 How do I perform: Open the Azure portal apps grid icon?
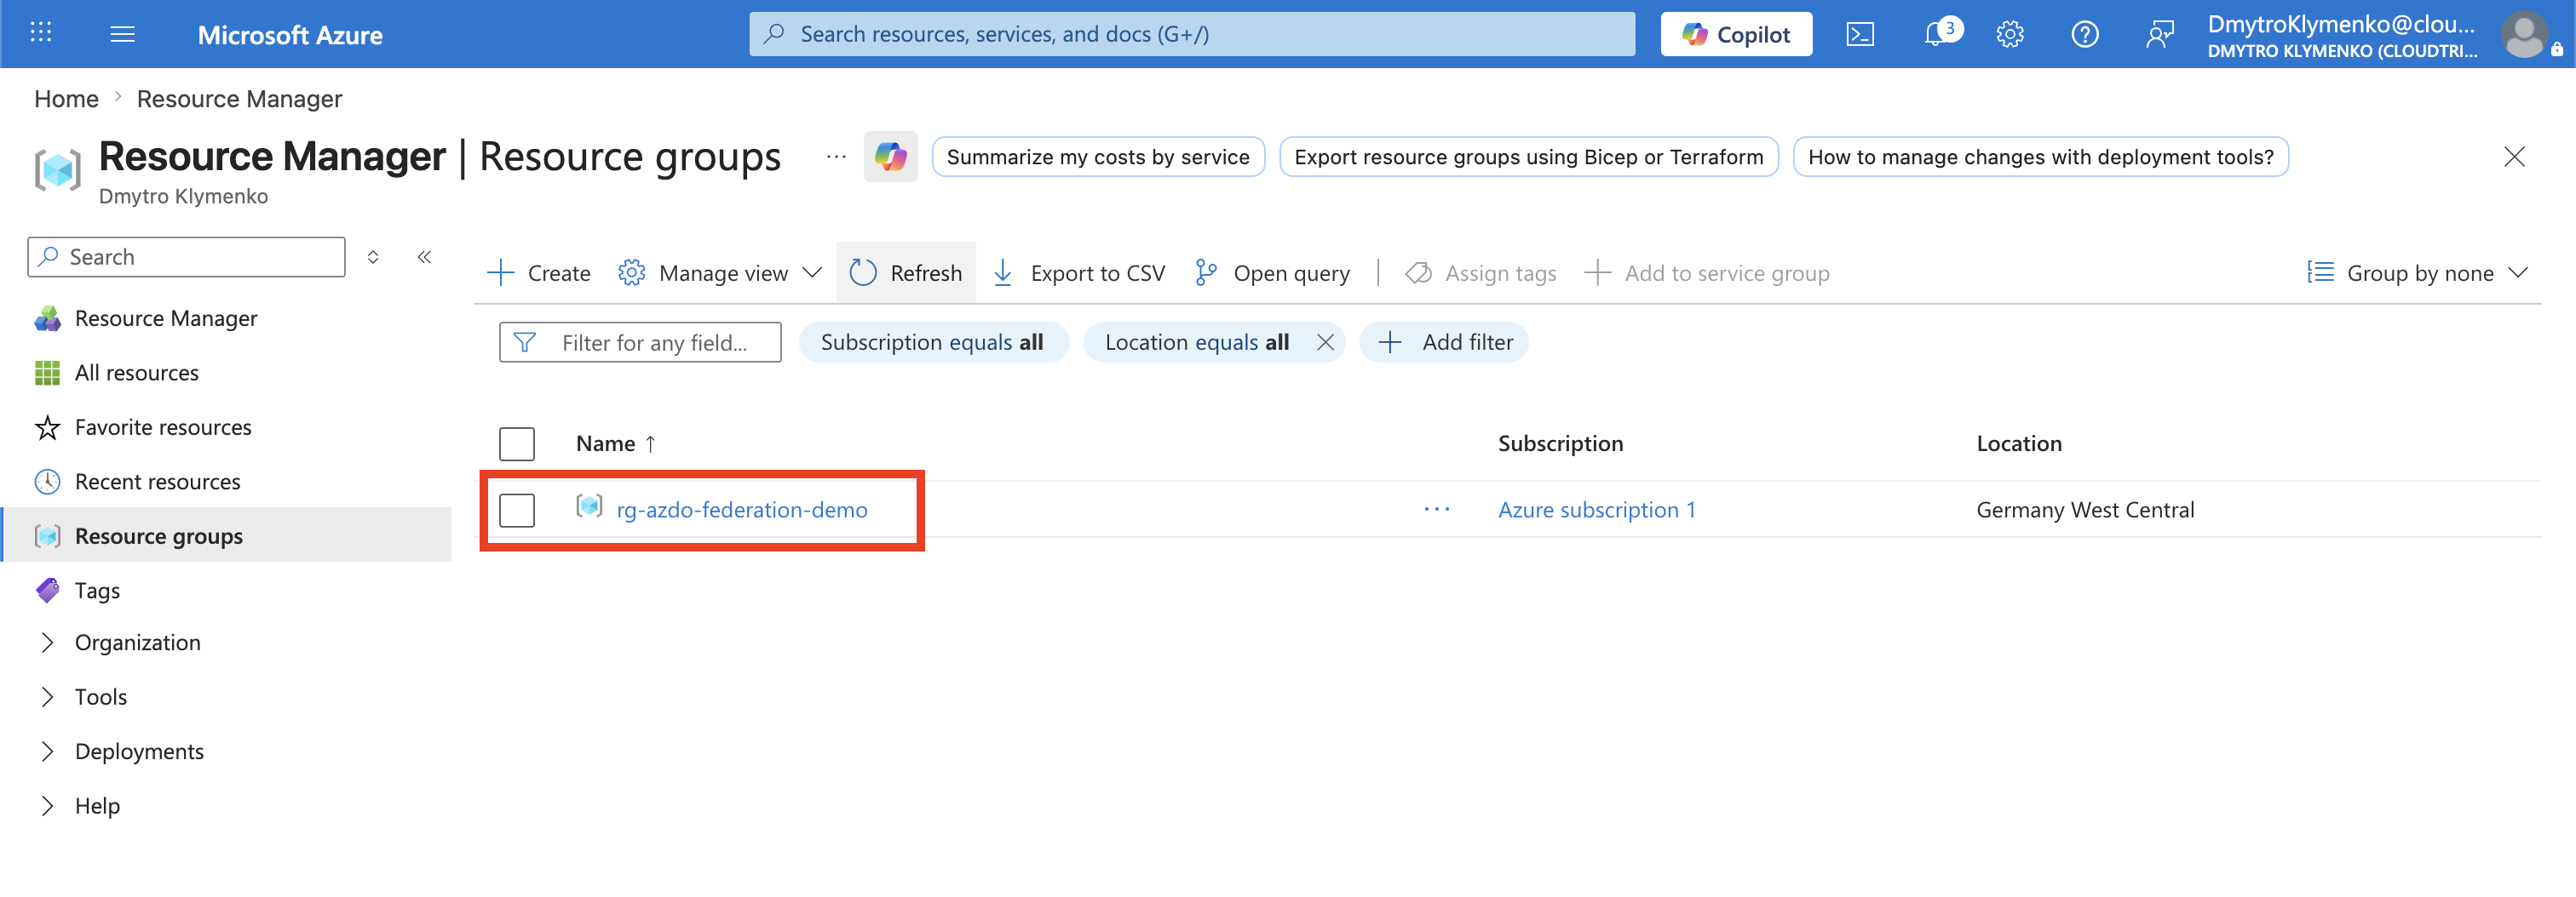[40, 33]
